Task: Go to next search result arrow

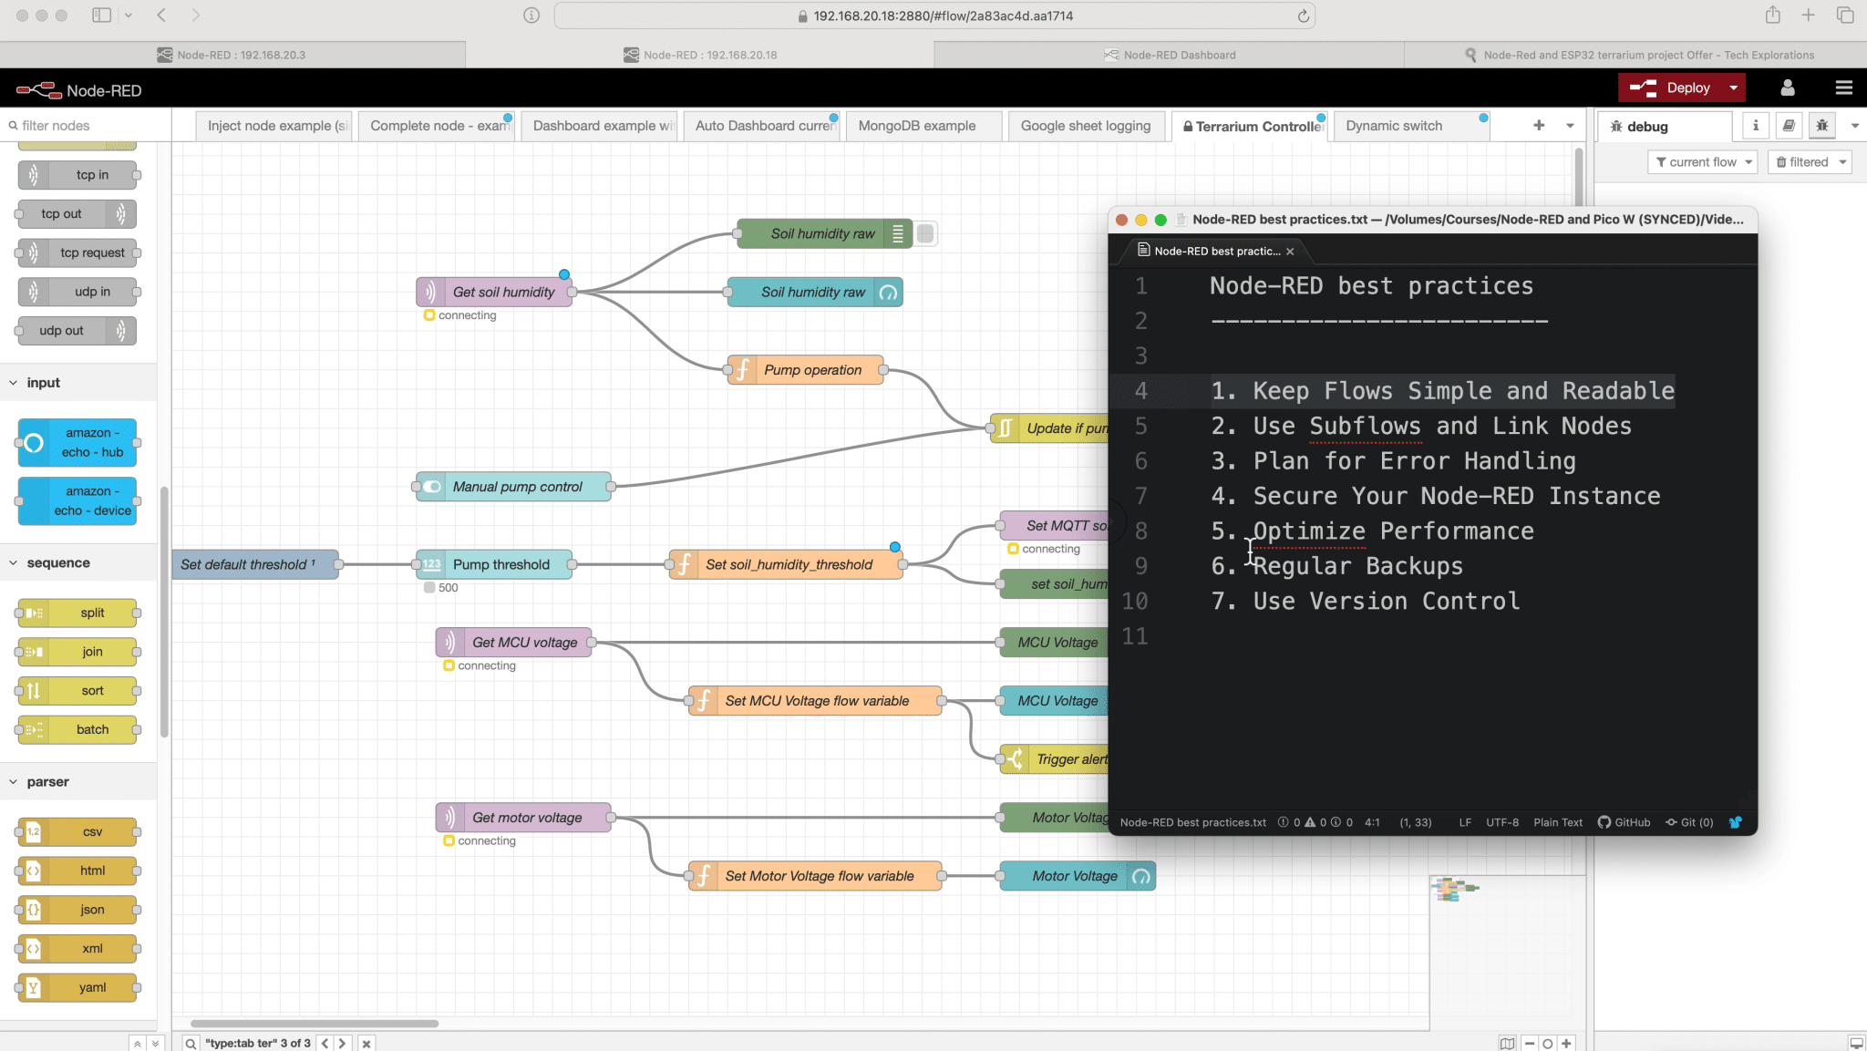Action: click(x=342, y=1043)
